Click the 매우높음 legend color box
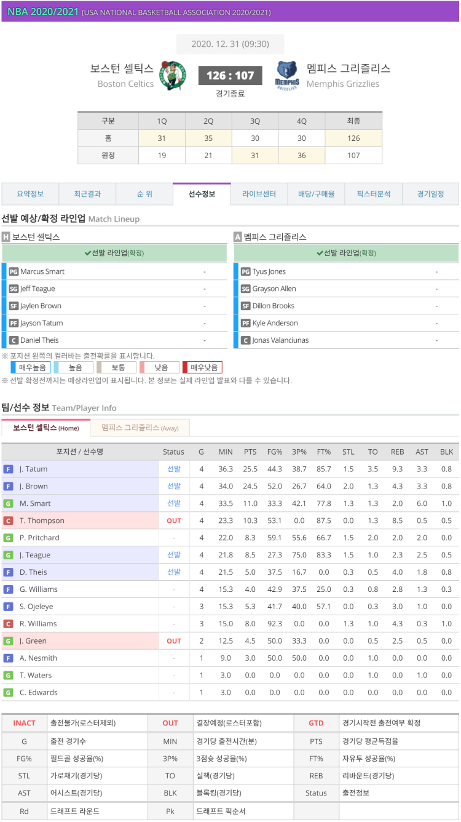 31,367
